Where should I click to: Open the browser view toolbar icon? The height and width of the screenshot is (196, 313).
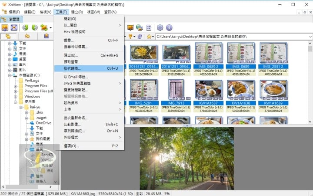[5, 27]
